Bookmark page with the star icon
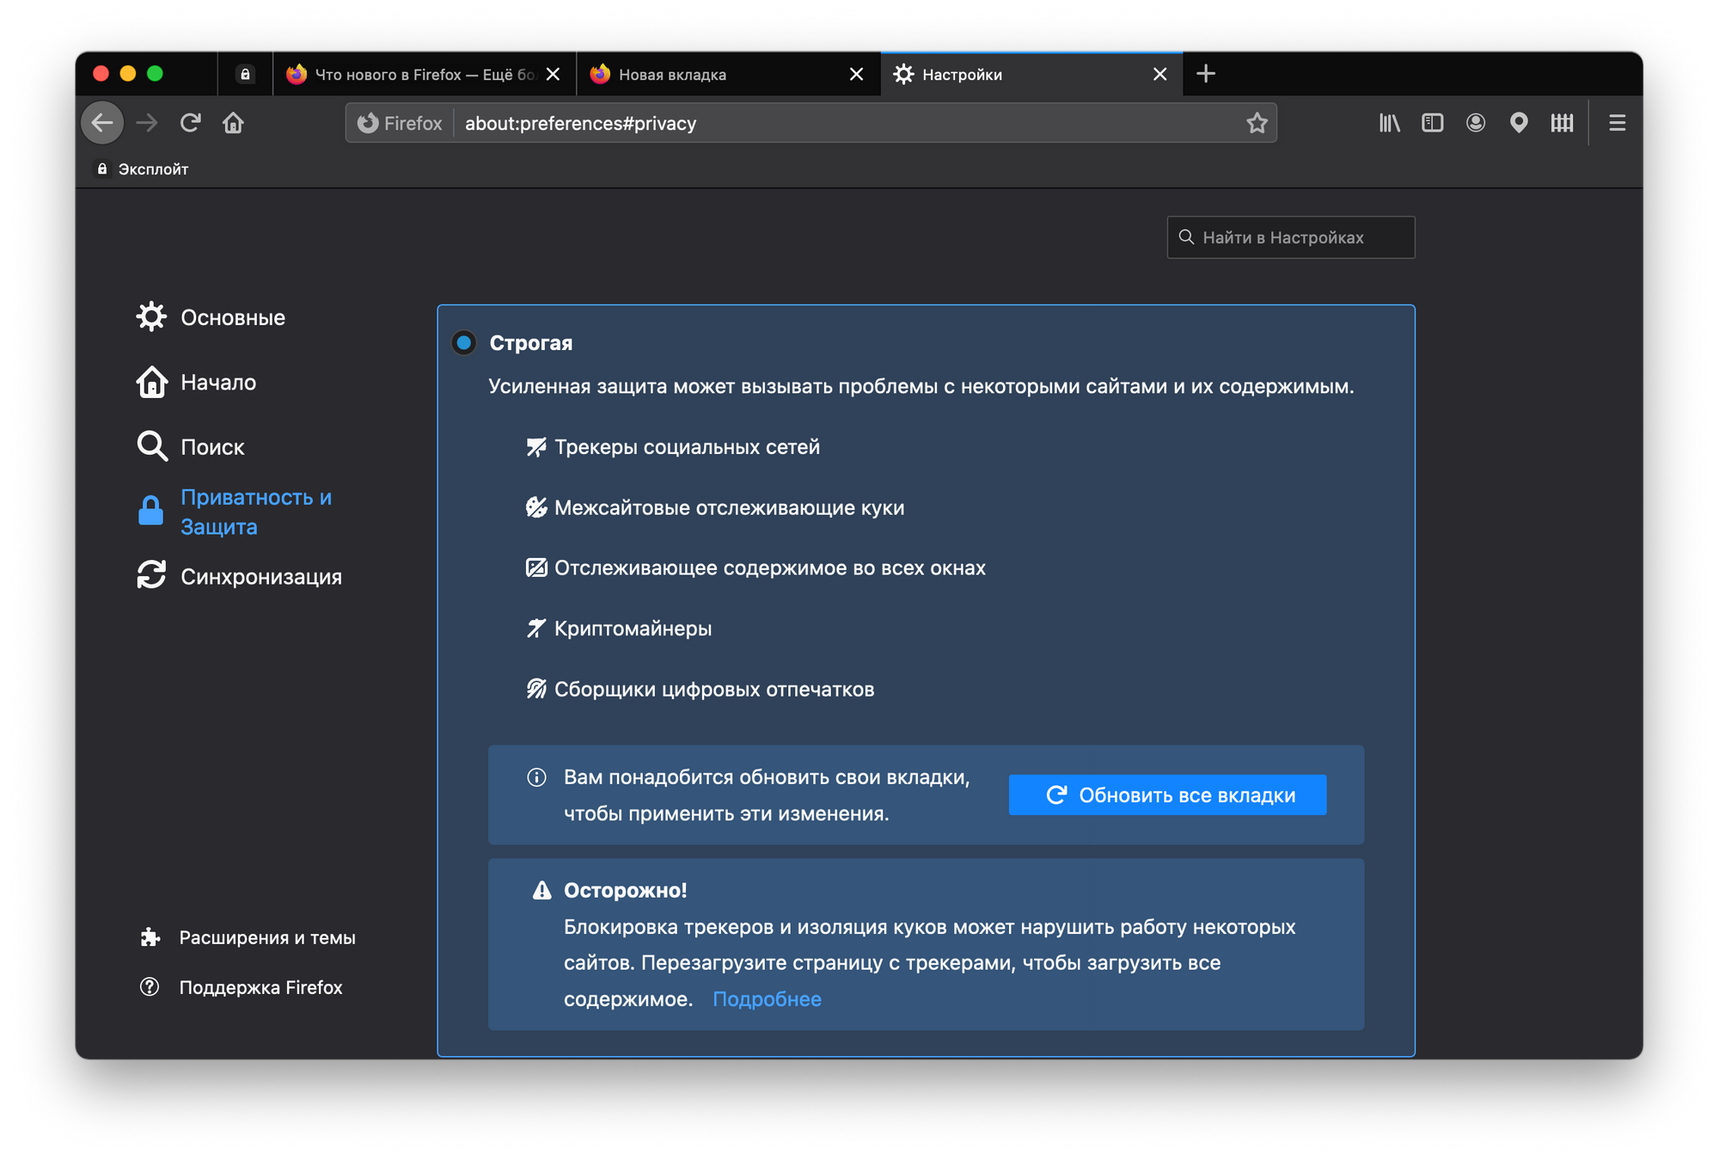1719x1160 pixels. [x=1257, y=123]
